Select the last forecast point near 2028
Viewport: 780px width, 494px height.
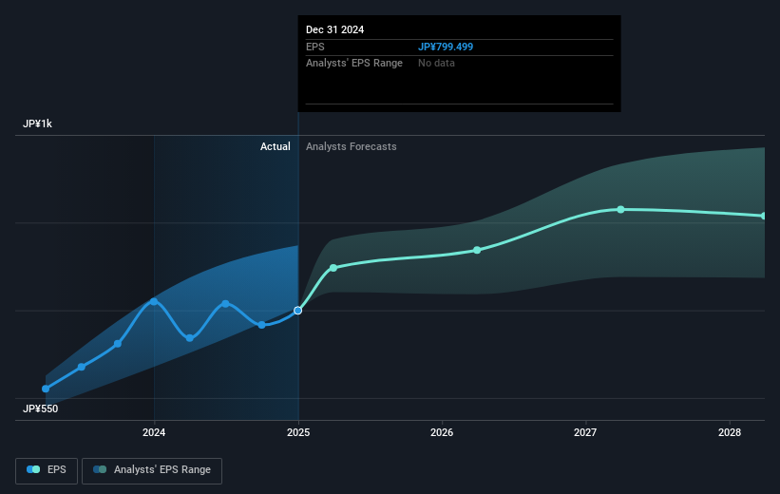point(764,216)
